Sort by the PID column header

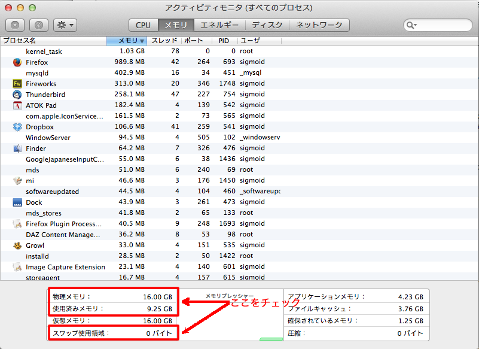(224, 41)
